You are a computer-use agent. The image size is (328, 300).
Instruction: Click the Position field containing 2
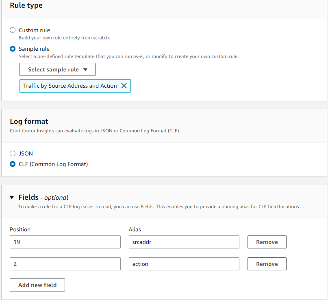click(65, 263)
